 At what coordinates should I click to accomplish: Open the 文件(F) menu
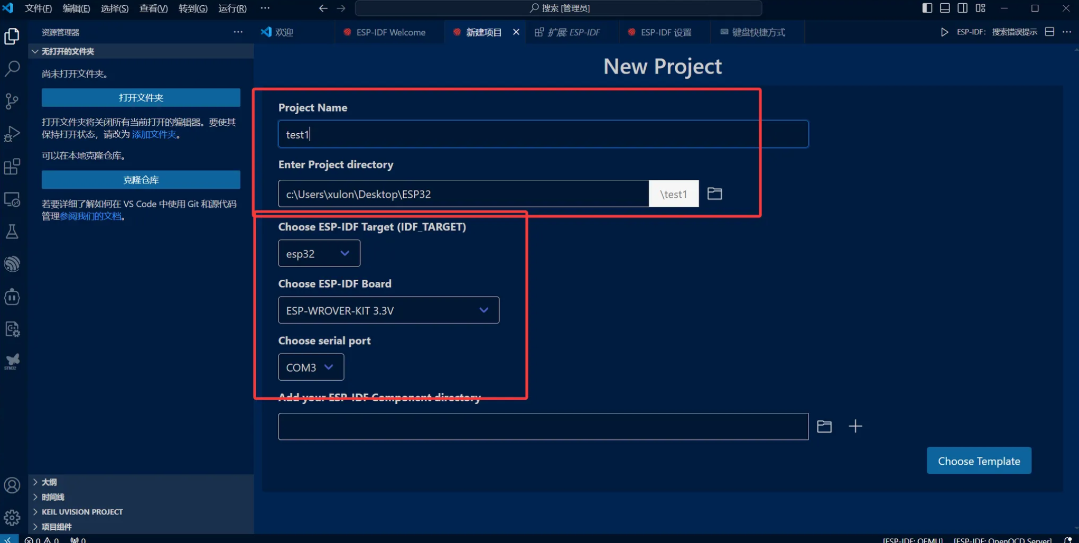pyautogui.click(x=39, y=8)
